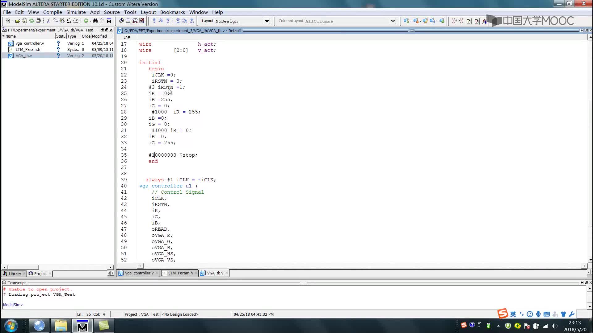
Task: Open the File menu
Action: pos(7,12)
